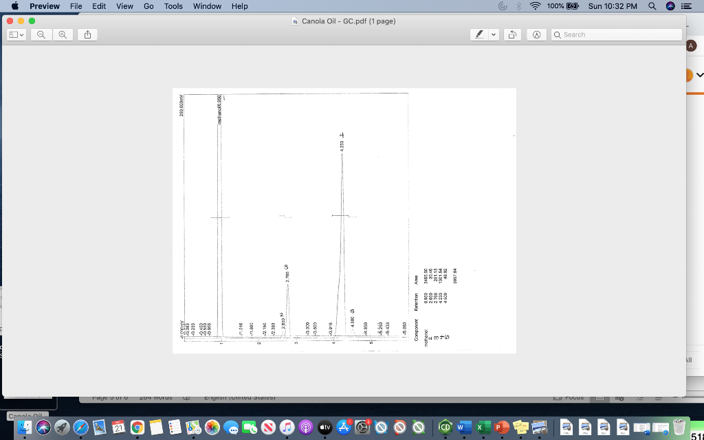
Task: Focus the Preview search field
Action: tap(617, 34)
